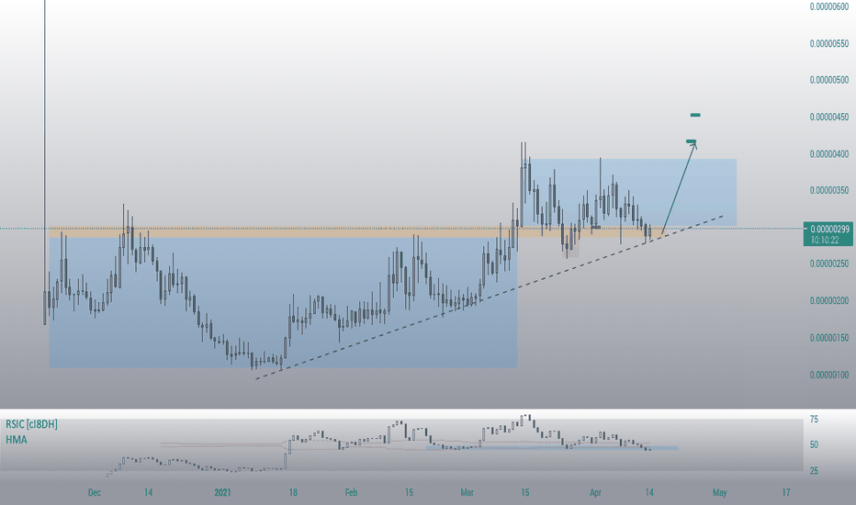Click the 0.00000350 price axis label
This screenshot has height=505, width=856.
(x=829, y=191)
